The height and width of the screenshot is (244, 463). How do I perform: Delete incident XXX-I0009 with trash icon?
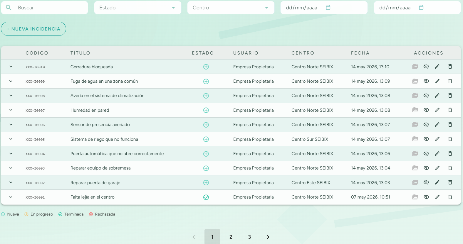pyautogui.click(x=450, y=81)
